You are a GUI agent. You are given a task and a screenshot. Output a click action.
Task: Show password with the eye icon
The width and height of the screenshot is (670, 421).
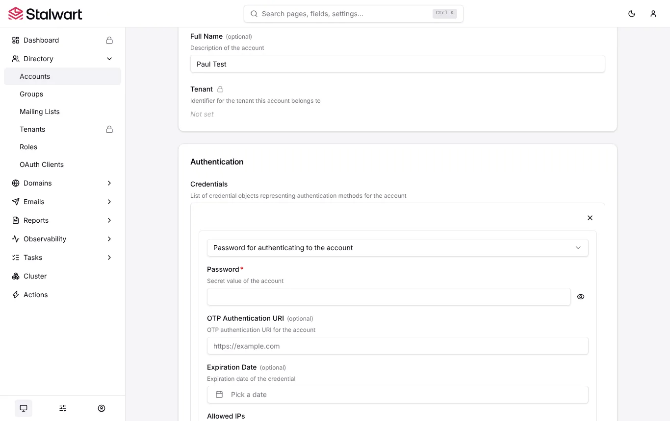click(581, 297)
